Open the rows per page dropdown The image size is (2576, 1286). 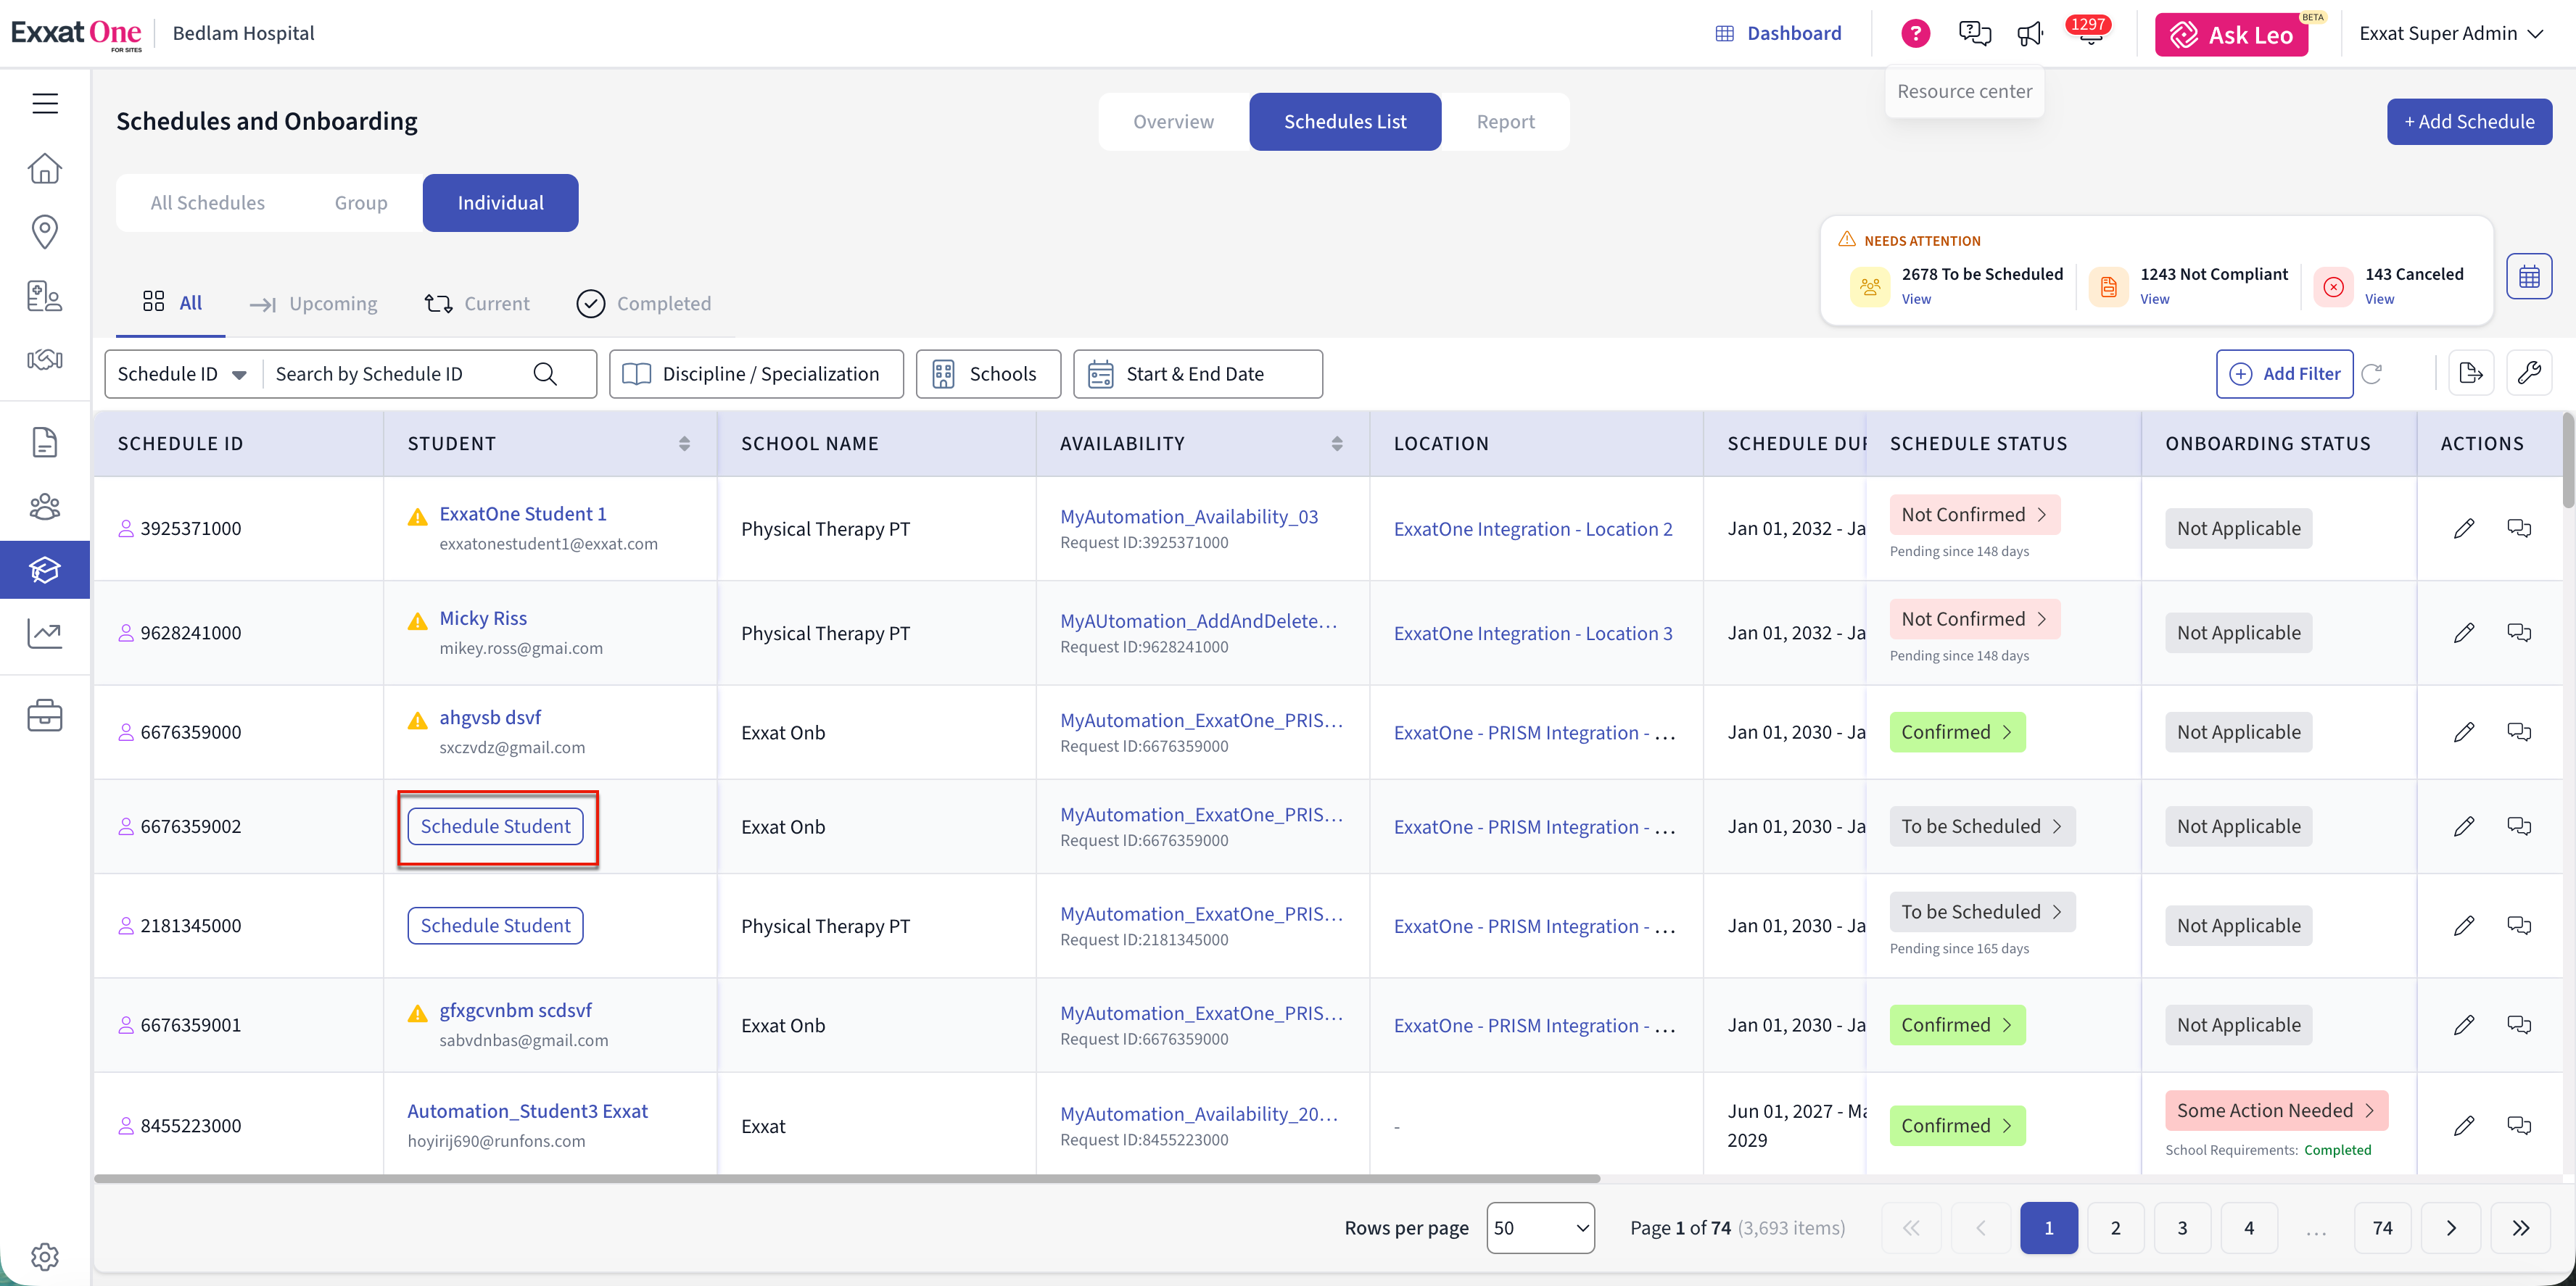click(1540, 1228)
